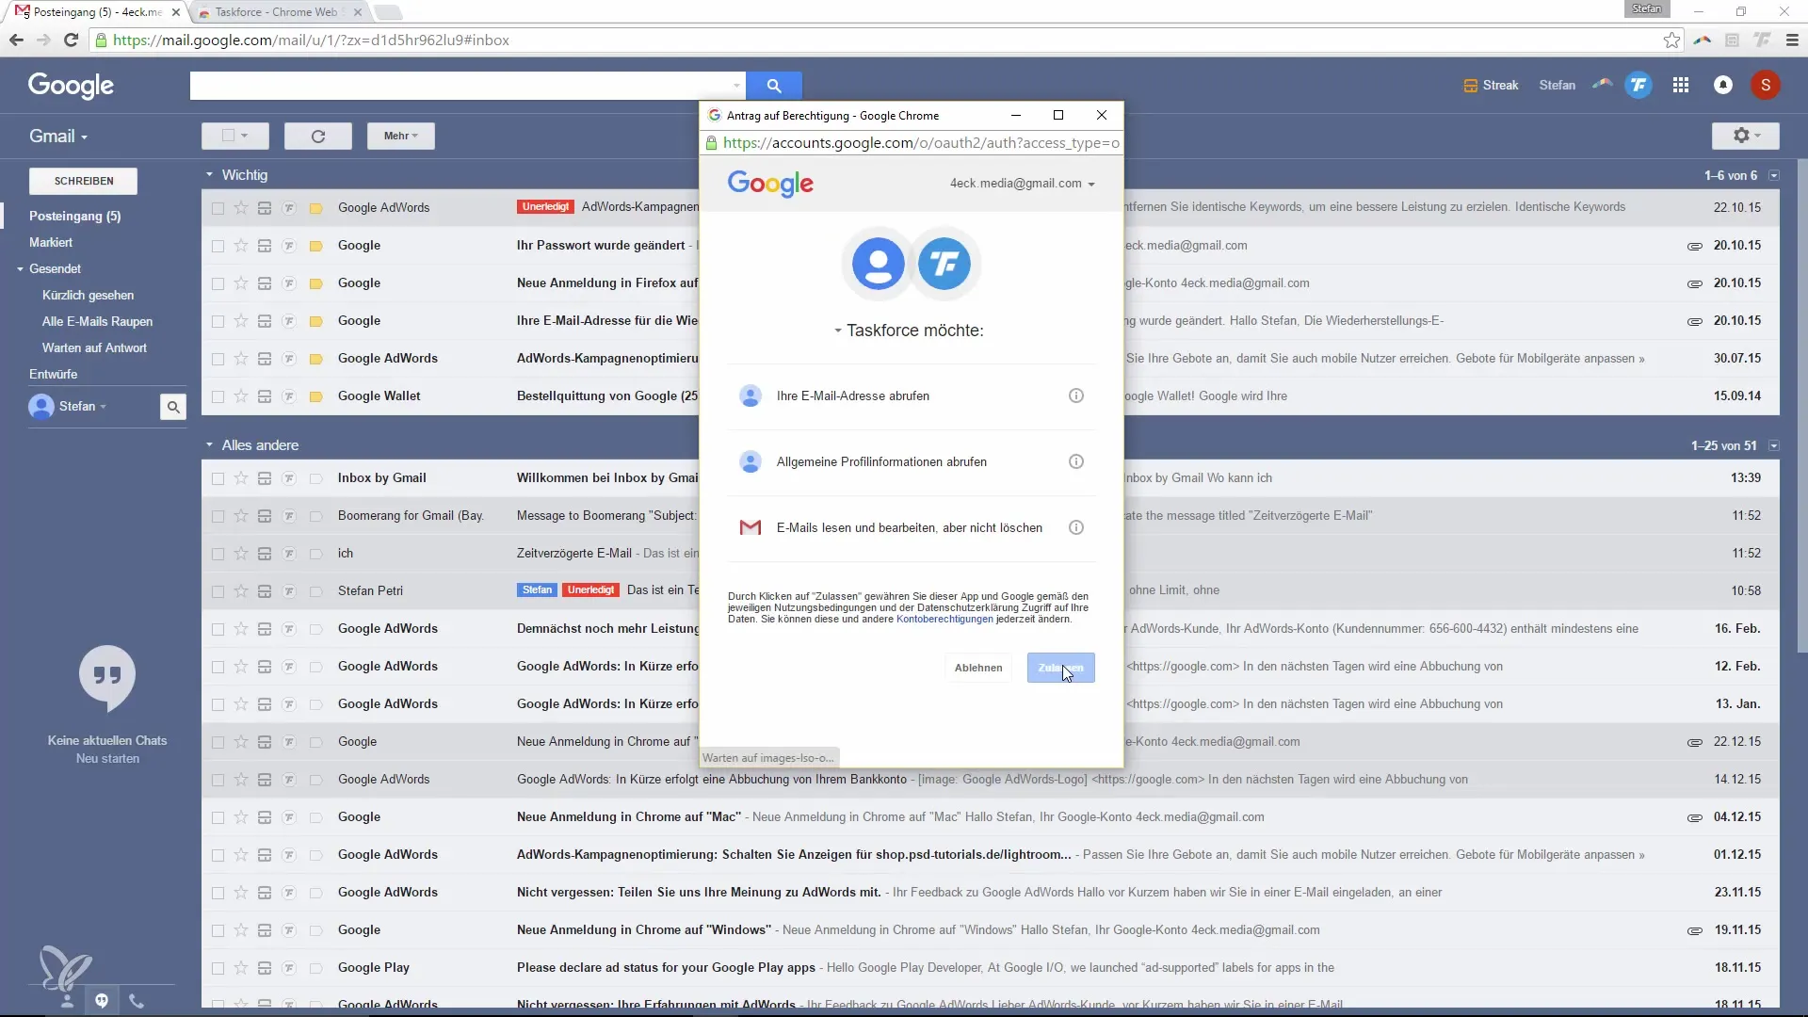The image size is (1808, 1017).
Task: Open the Hangouts chats icon at bottom
Action: click(102, 1000)
